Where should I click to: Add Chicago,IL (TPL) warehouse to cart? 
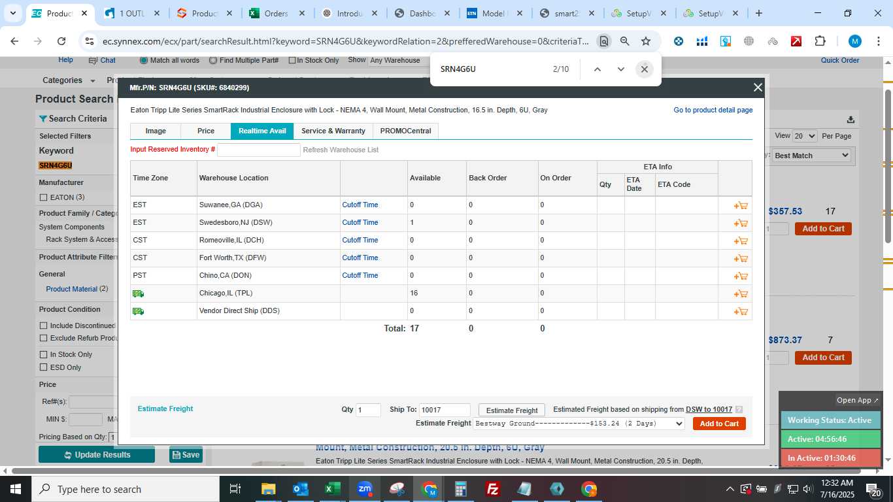tap(741, 293)
